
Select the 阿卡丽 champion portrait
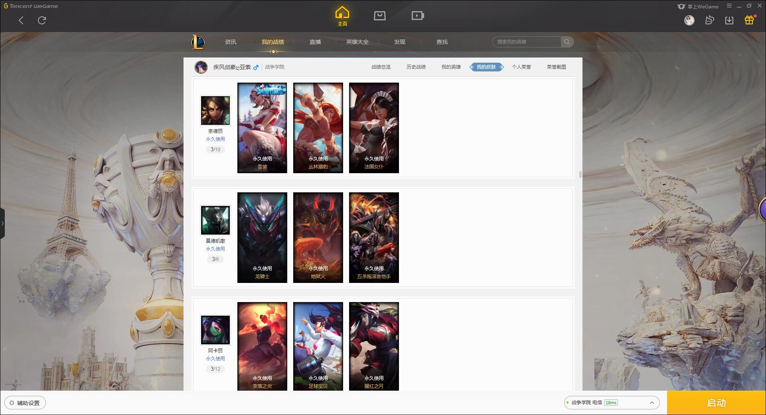pos(215,330)
